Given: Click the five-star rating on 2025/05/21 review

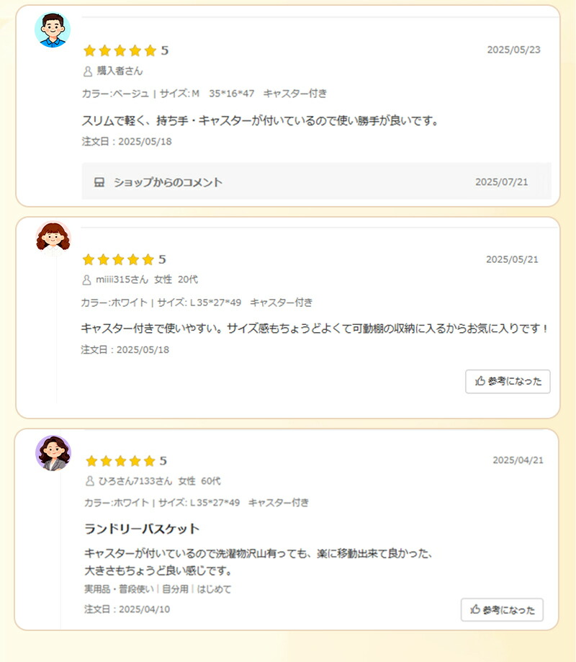Looking at the screenshot, I should click(118, 259).
